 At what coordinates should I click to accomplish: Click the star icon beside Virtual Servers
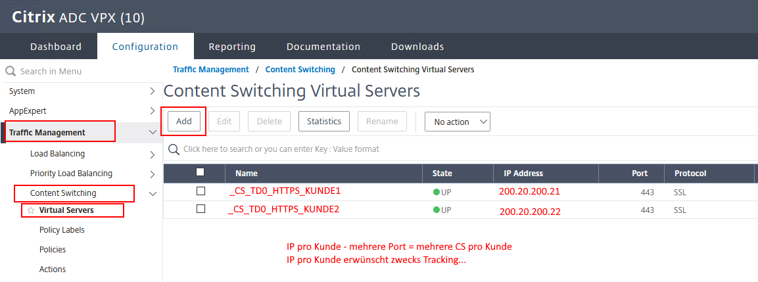(31, 210)
